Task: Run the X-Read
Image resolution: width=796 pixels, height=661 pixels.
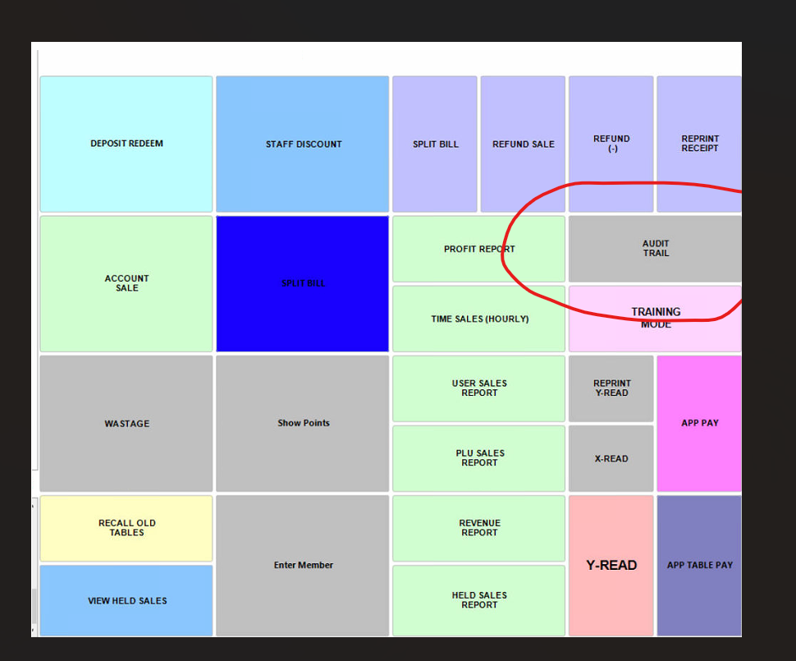Action: click(x=611, y=458)
